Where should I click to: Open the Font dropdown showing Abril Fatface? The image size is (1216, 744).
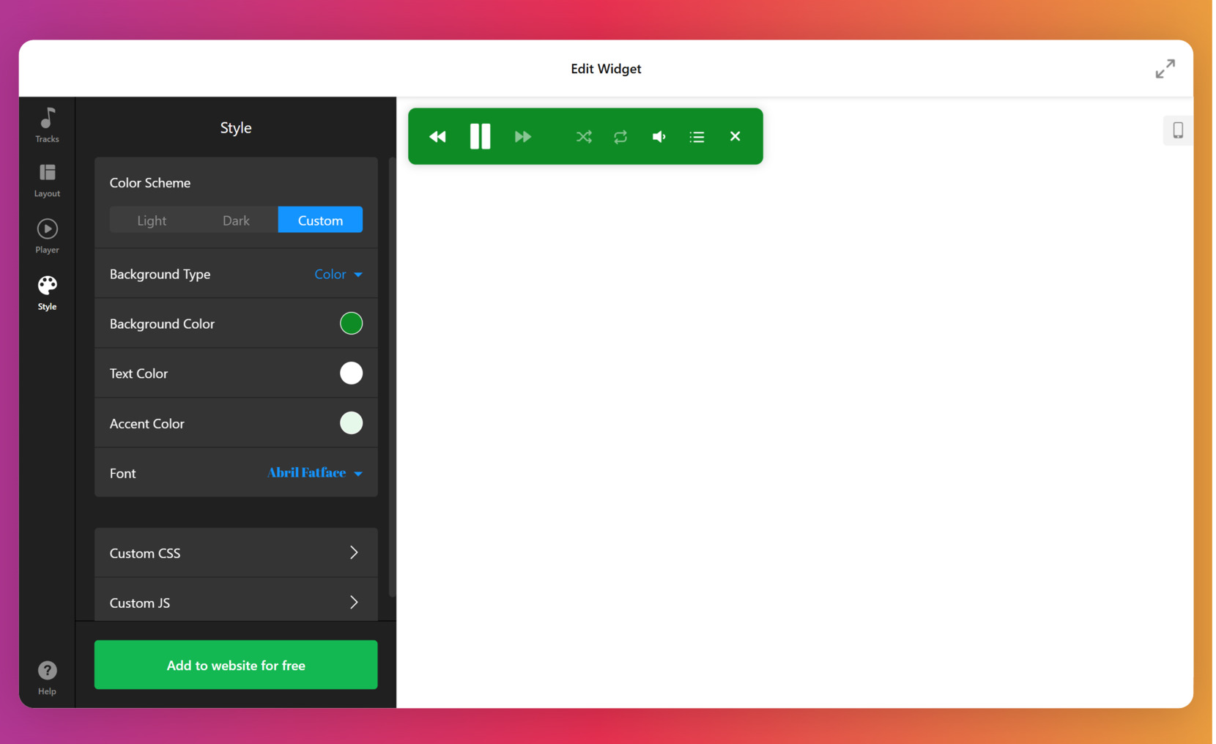point(314,473)
